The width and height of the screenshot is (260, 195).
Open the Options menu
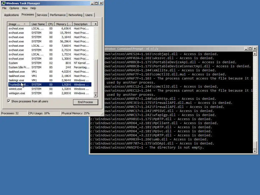tap(14, 8)
